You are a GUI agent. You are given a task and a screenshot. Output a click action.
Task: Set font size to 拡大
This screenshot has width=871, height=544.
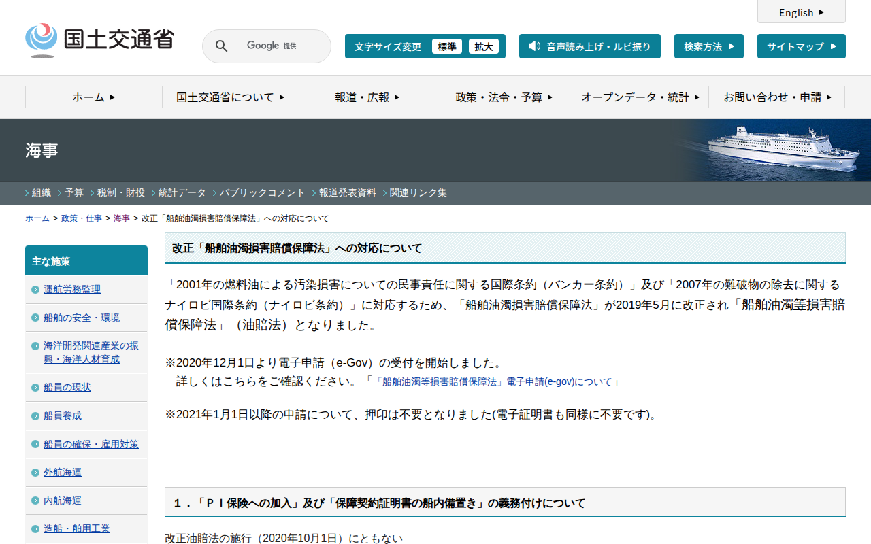coord(484,46)
